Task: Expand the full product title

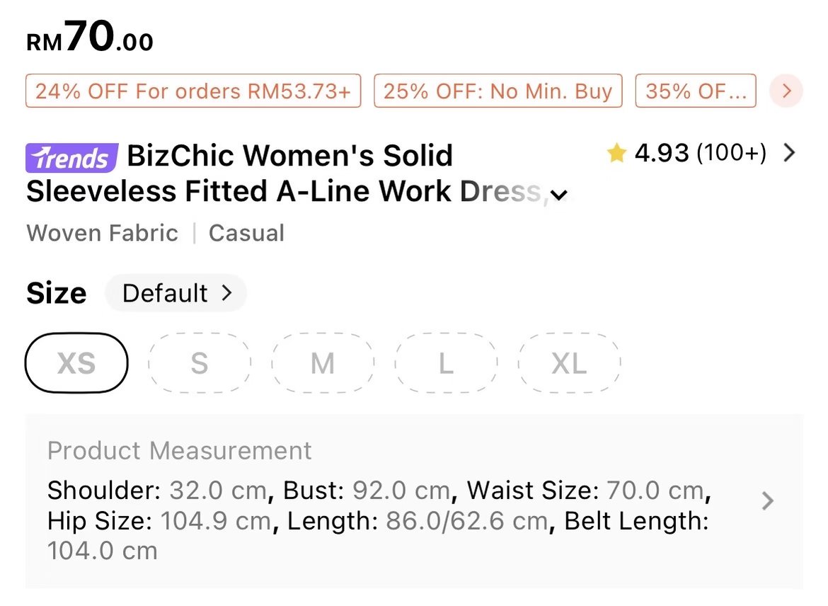Action: (559, 195)
